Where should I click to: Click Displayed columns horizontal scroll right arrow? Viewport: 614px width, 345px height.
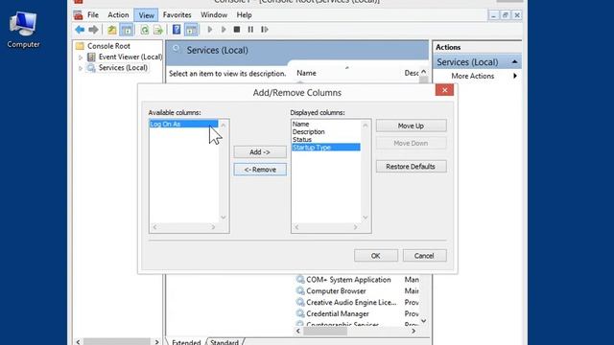coord(356,227)
